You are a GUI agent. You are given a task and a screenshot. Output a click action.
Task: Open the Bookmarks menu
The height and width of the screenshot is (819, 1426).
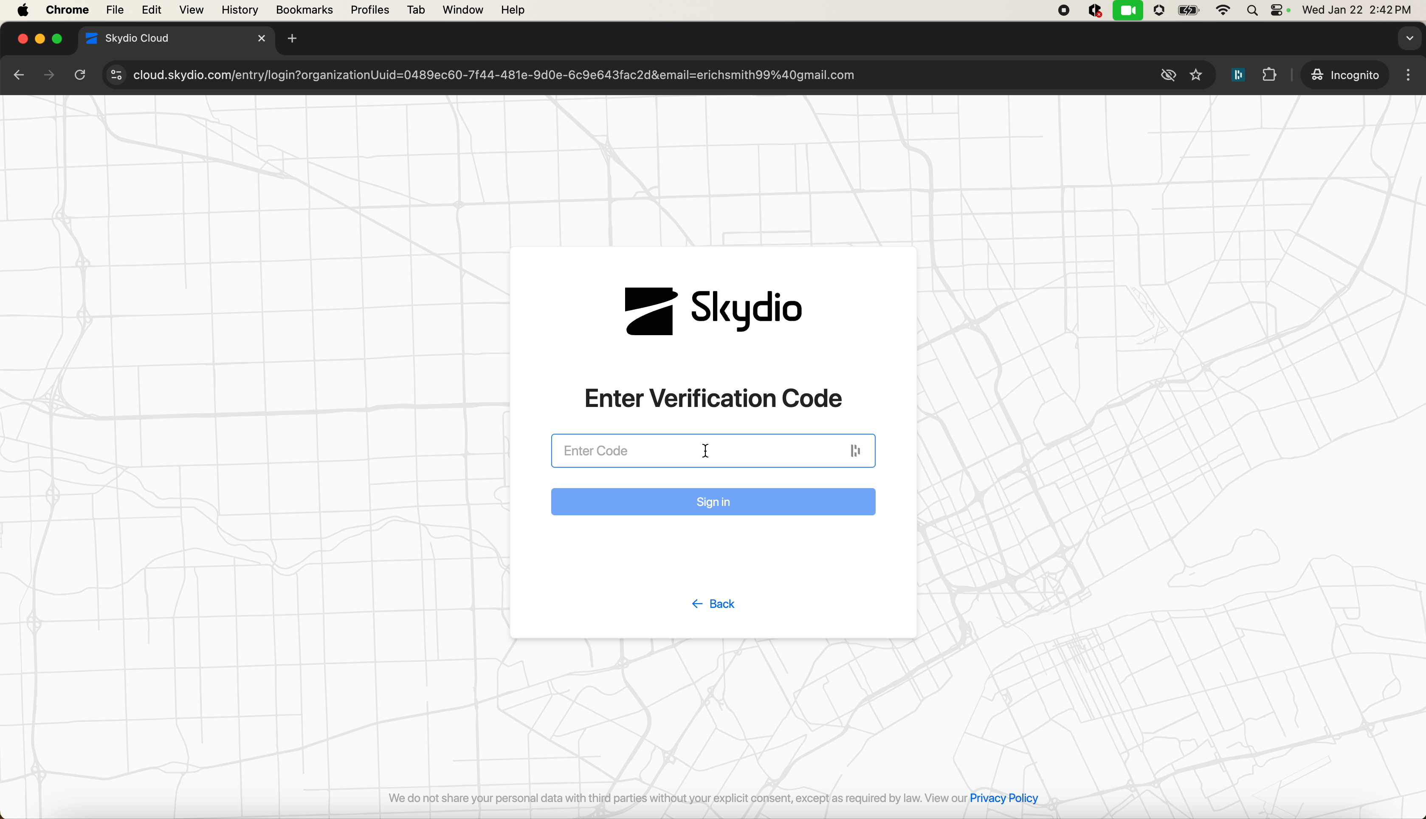tap(304, 10)
